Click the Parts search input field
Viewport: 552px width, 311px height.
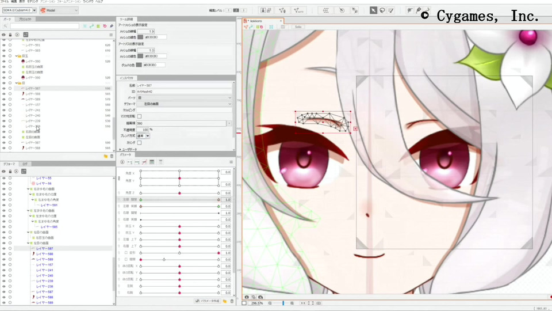coord(45,26)
